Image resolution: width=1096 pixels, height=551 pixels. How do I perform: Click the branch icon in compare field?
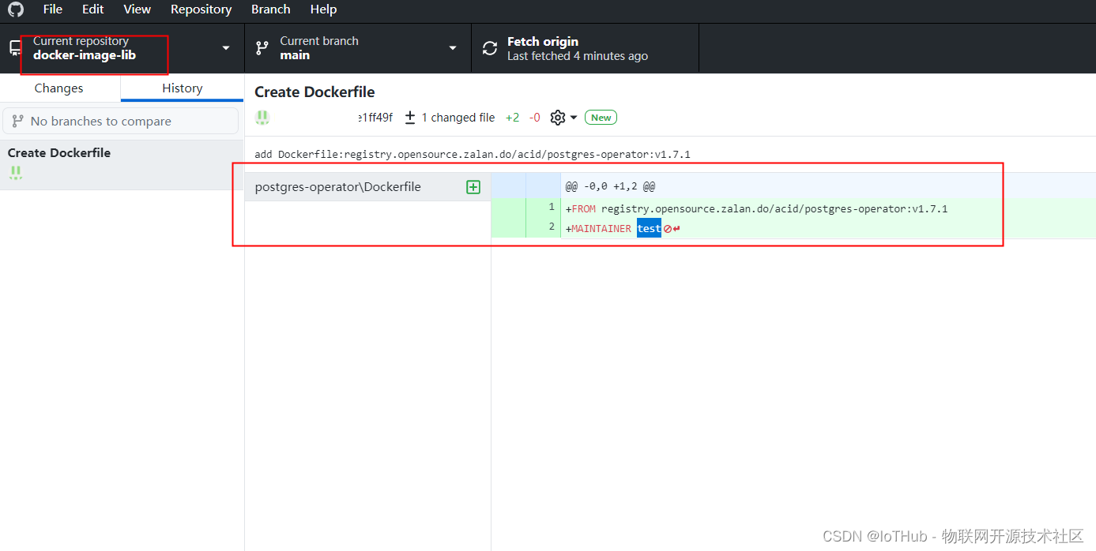17,121
